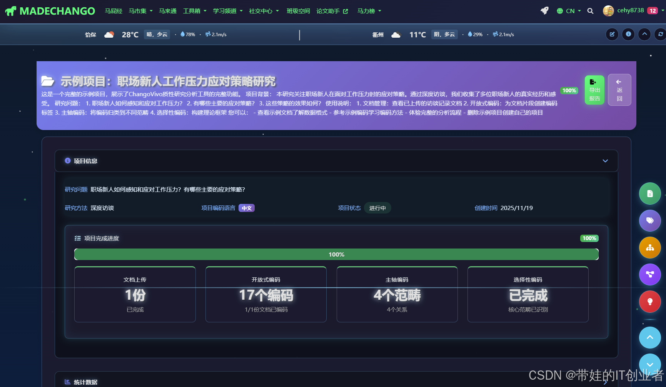Open the axial coding sitemap icon
This screenshot has height=387, width=666.
pyautogui.click(x=650, y=247)
